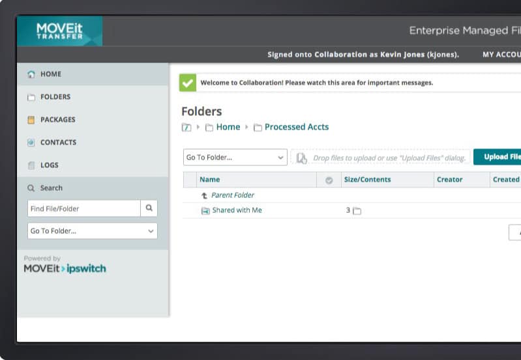This screenshot has height=360, width=521.
Task: Click the partially visible button below the table
Action: tap(514, 232)
